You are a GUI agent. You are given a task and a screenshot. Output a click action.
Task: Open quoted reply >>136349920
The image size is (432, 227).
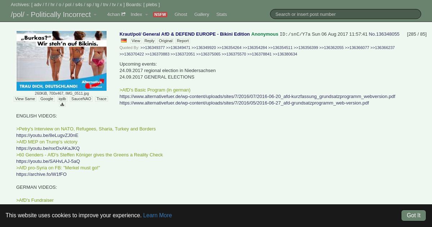point(204,48)
